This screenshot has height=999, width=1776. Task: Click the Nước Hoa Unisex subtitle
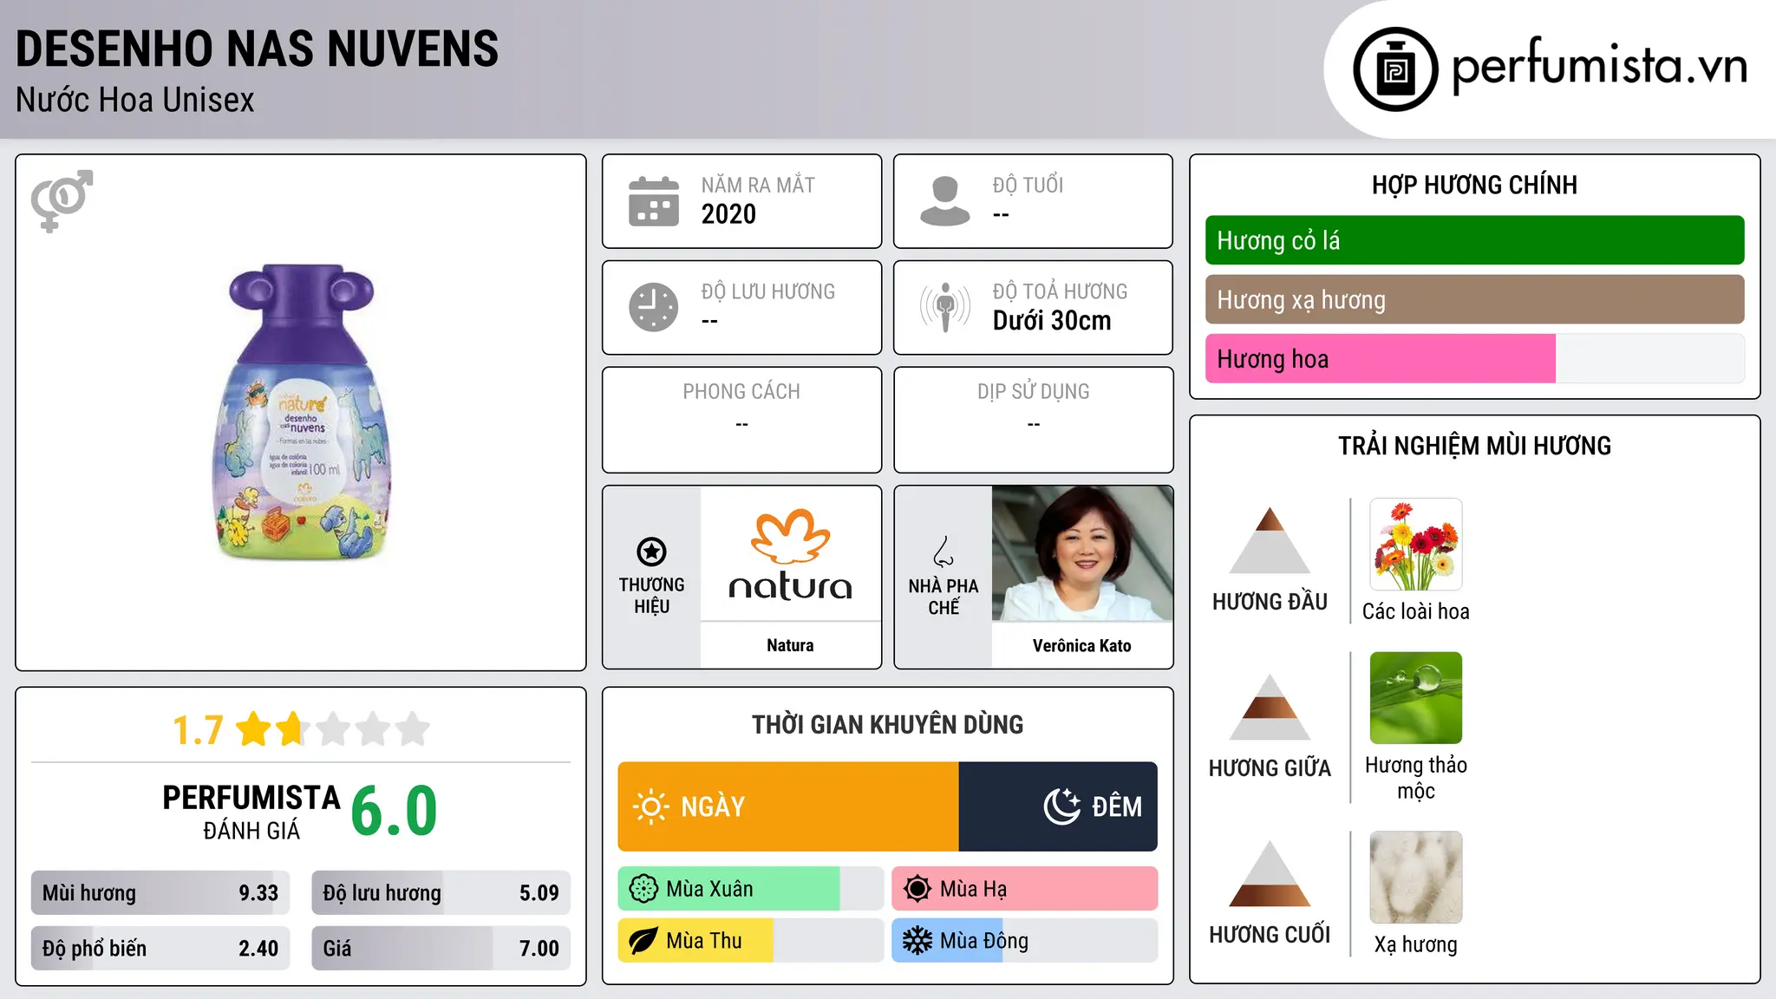135,100
